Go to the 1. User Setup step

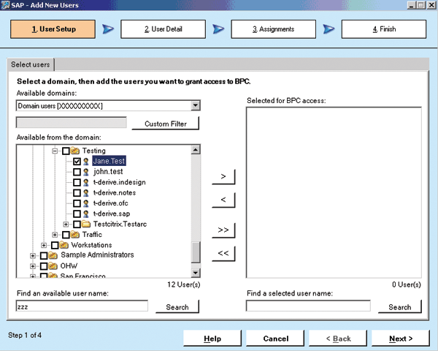(53, 29)
